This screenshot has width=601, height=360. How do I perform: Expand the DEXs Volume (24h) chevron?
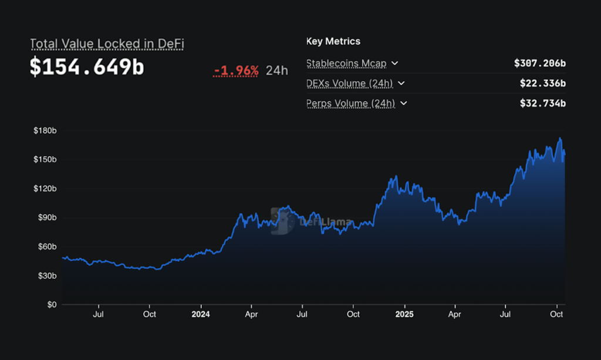click(x=402, y=83)
